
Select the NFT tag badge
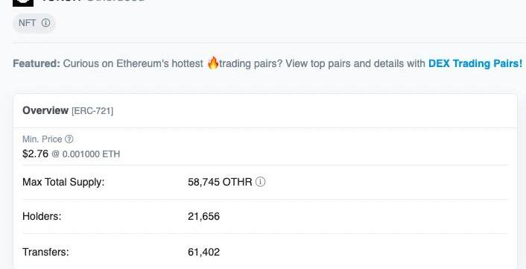[34, 23]
